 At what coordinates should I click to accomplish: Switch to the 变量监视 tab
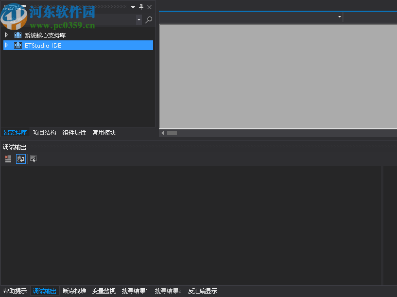pyautogui.click(x=104, y=291)
